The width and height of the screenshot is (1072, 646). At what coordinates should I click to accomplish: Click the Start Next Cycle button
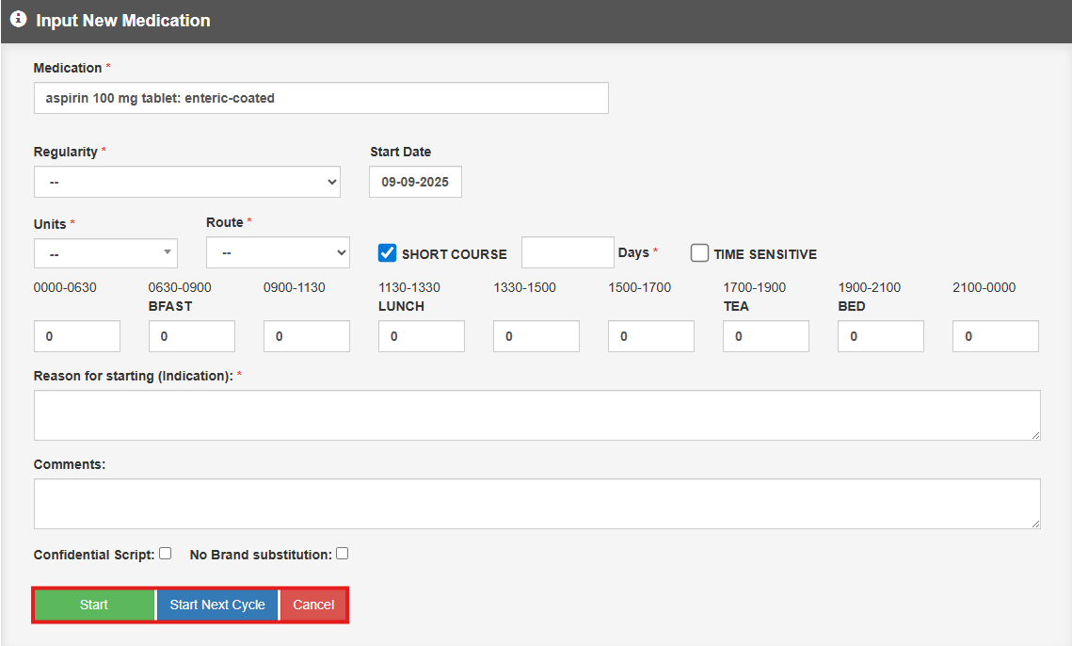point(217,605)
